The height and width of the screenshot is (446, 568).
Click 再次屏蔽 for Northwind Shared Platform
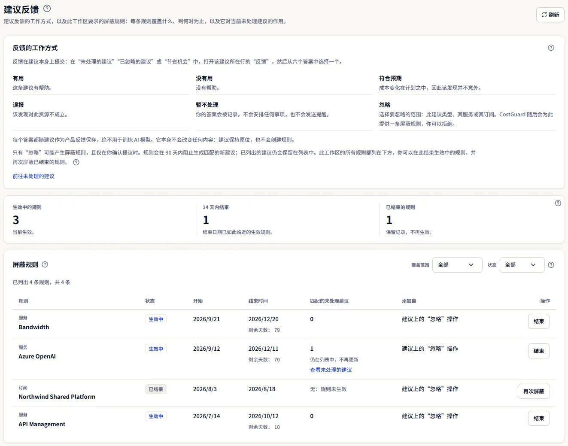[534, 391]
